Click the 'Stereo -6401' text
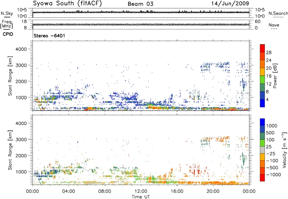This screenshot has height=199, width=288. pyautogui.click(x=49, y=36)
